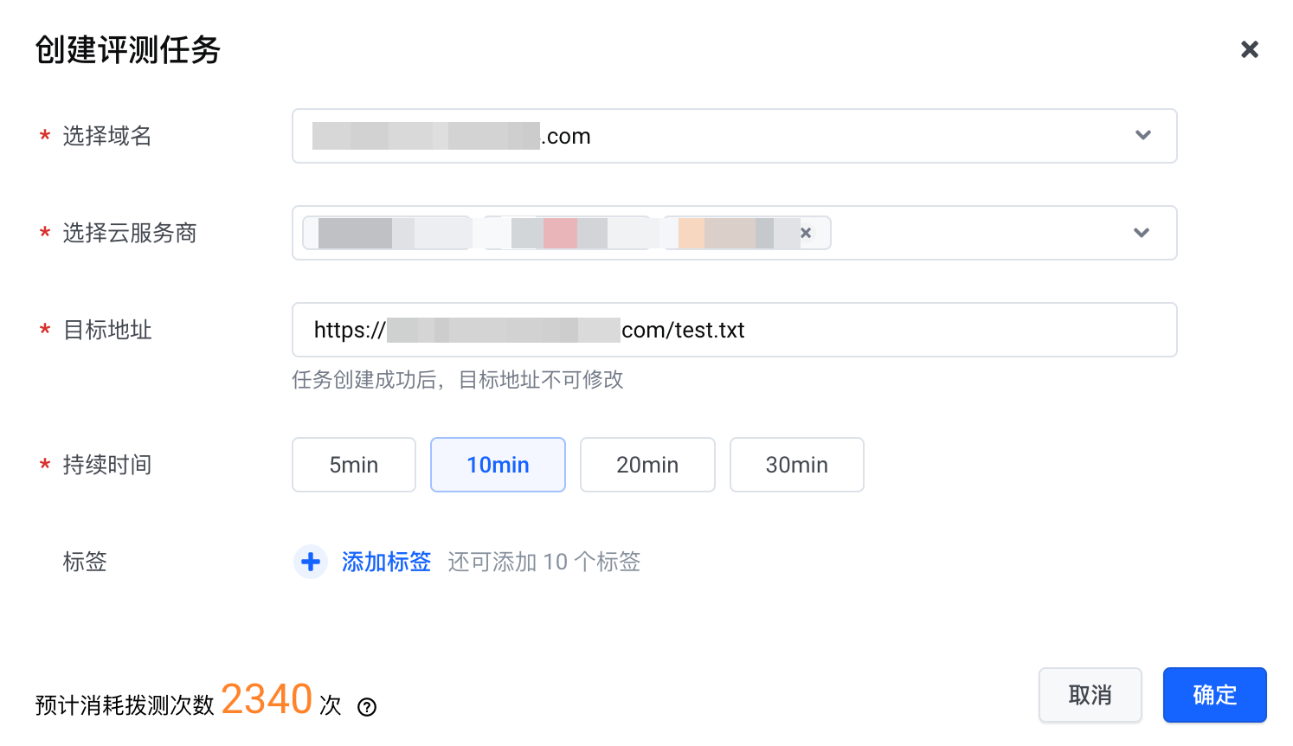Image resolution: width=1293 pixels, height=746 pixels.
Task: Click the orange 2340 estimated count
Action: 267,699
